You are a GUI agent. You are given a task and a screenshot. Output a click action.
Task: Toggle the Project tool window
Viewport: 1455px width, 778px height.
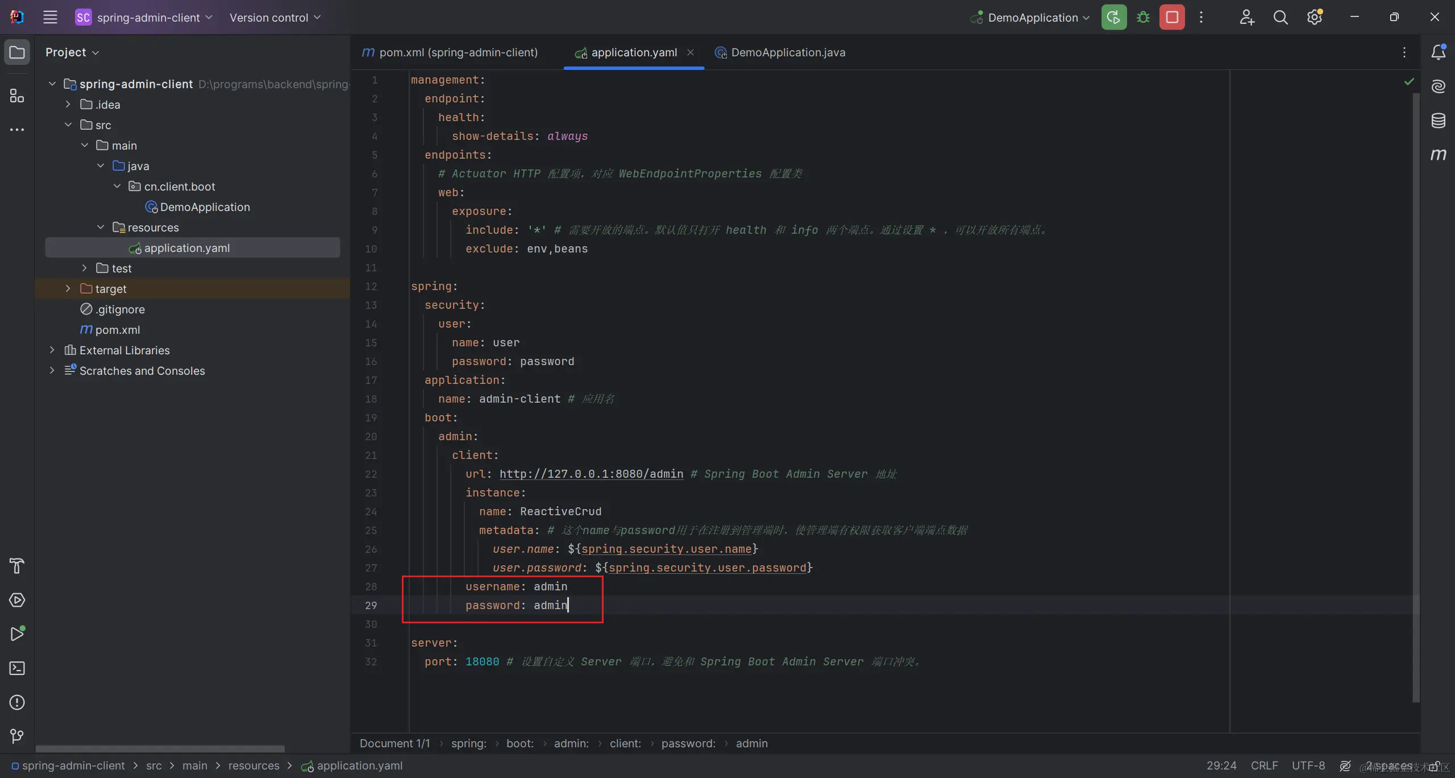[17, 52]
